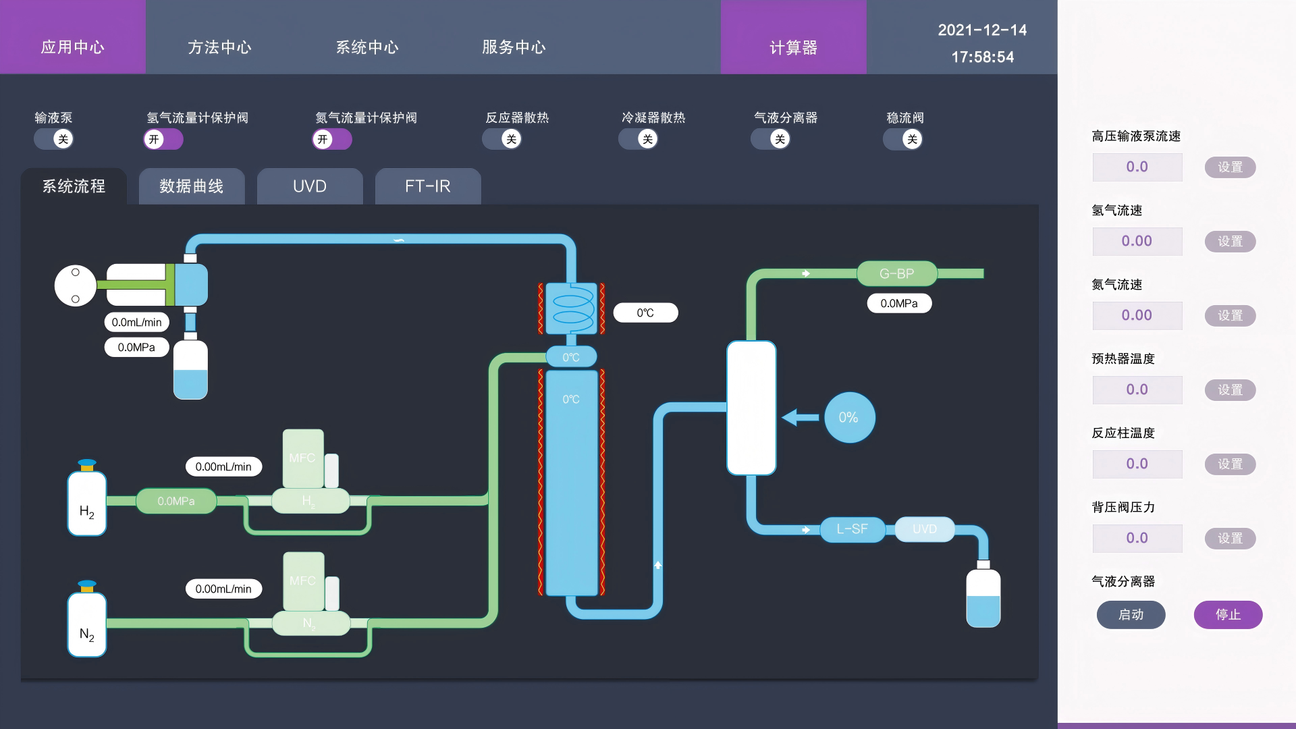Click the L-SF component in the diagram
Viewport: 1296px width, 729px height.
852,529
